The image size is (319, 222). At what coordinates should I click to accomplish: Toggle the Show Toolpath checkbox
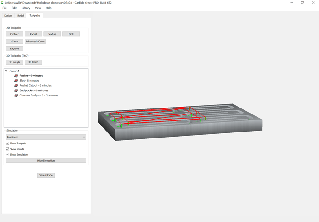pos(7,144)
